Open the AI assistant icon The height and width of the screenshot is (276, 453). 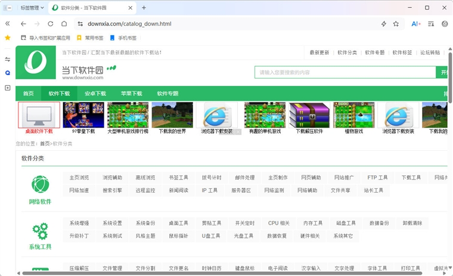(x=415, y=24)
